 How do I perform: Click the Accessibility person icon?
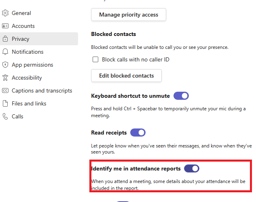coord(5,78)
